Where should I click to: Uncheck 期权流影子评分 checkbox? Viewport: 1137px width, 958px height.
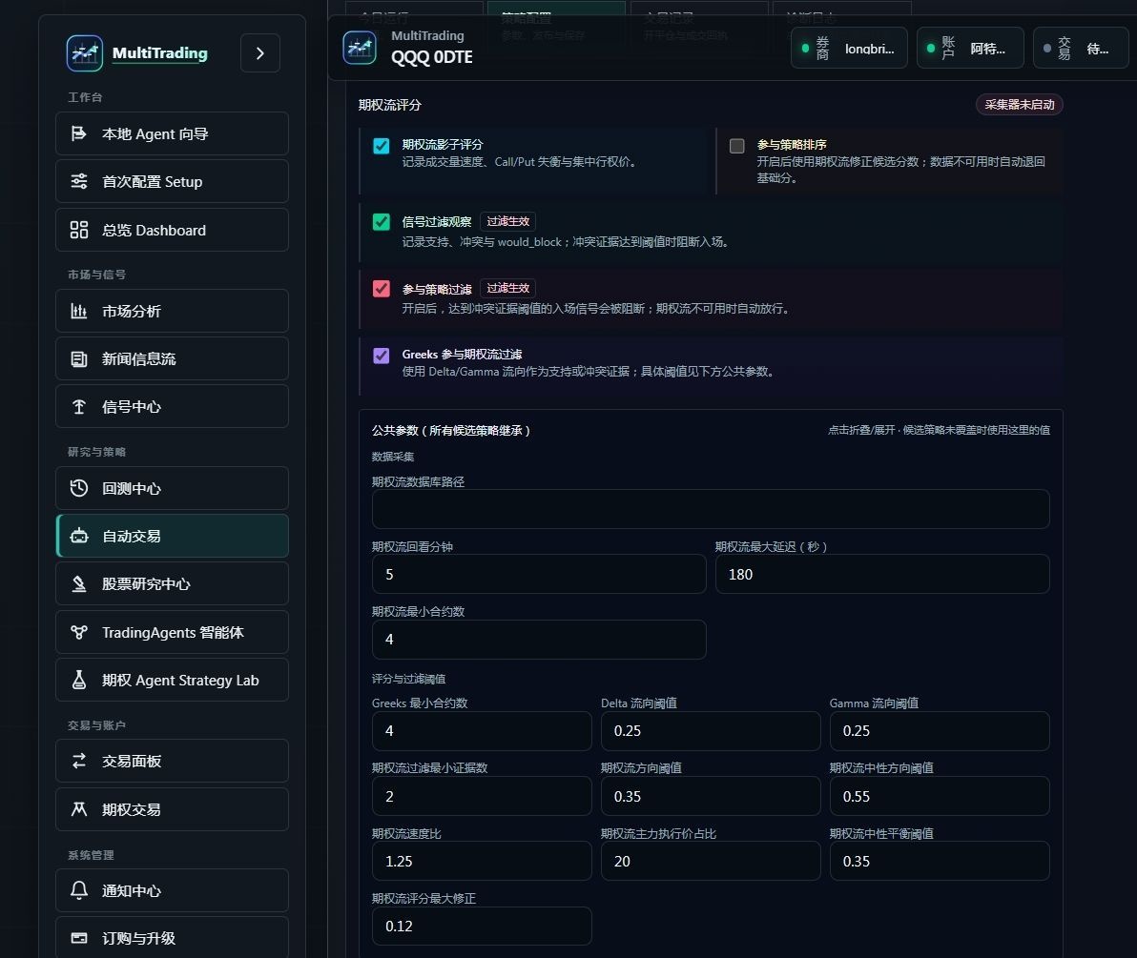381,146
